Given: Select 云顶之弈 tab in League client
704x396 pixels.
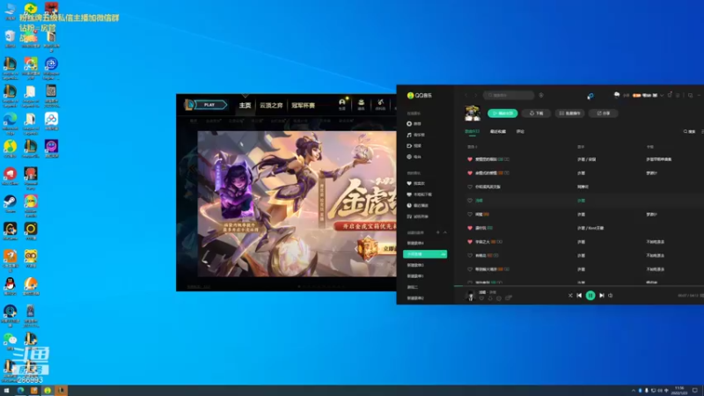Looking at the screenshot, I should (271, 105).
